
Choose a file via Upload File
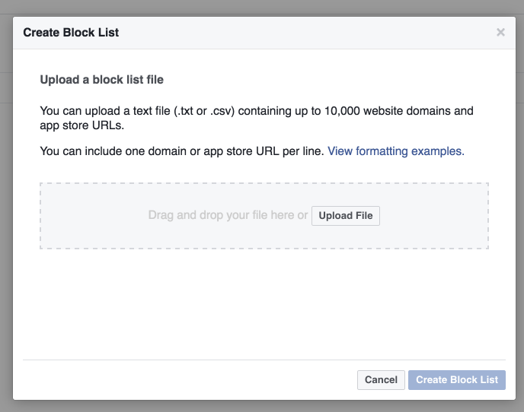tap(346, 216)
